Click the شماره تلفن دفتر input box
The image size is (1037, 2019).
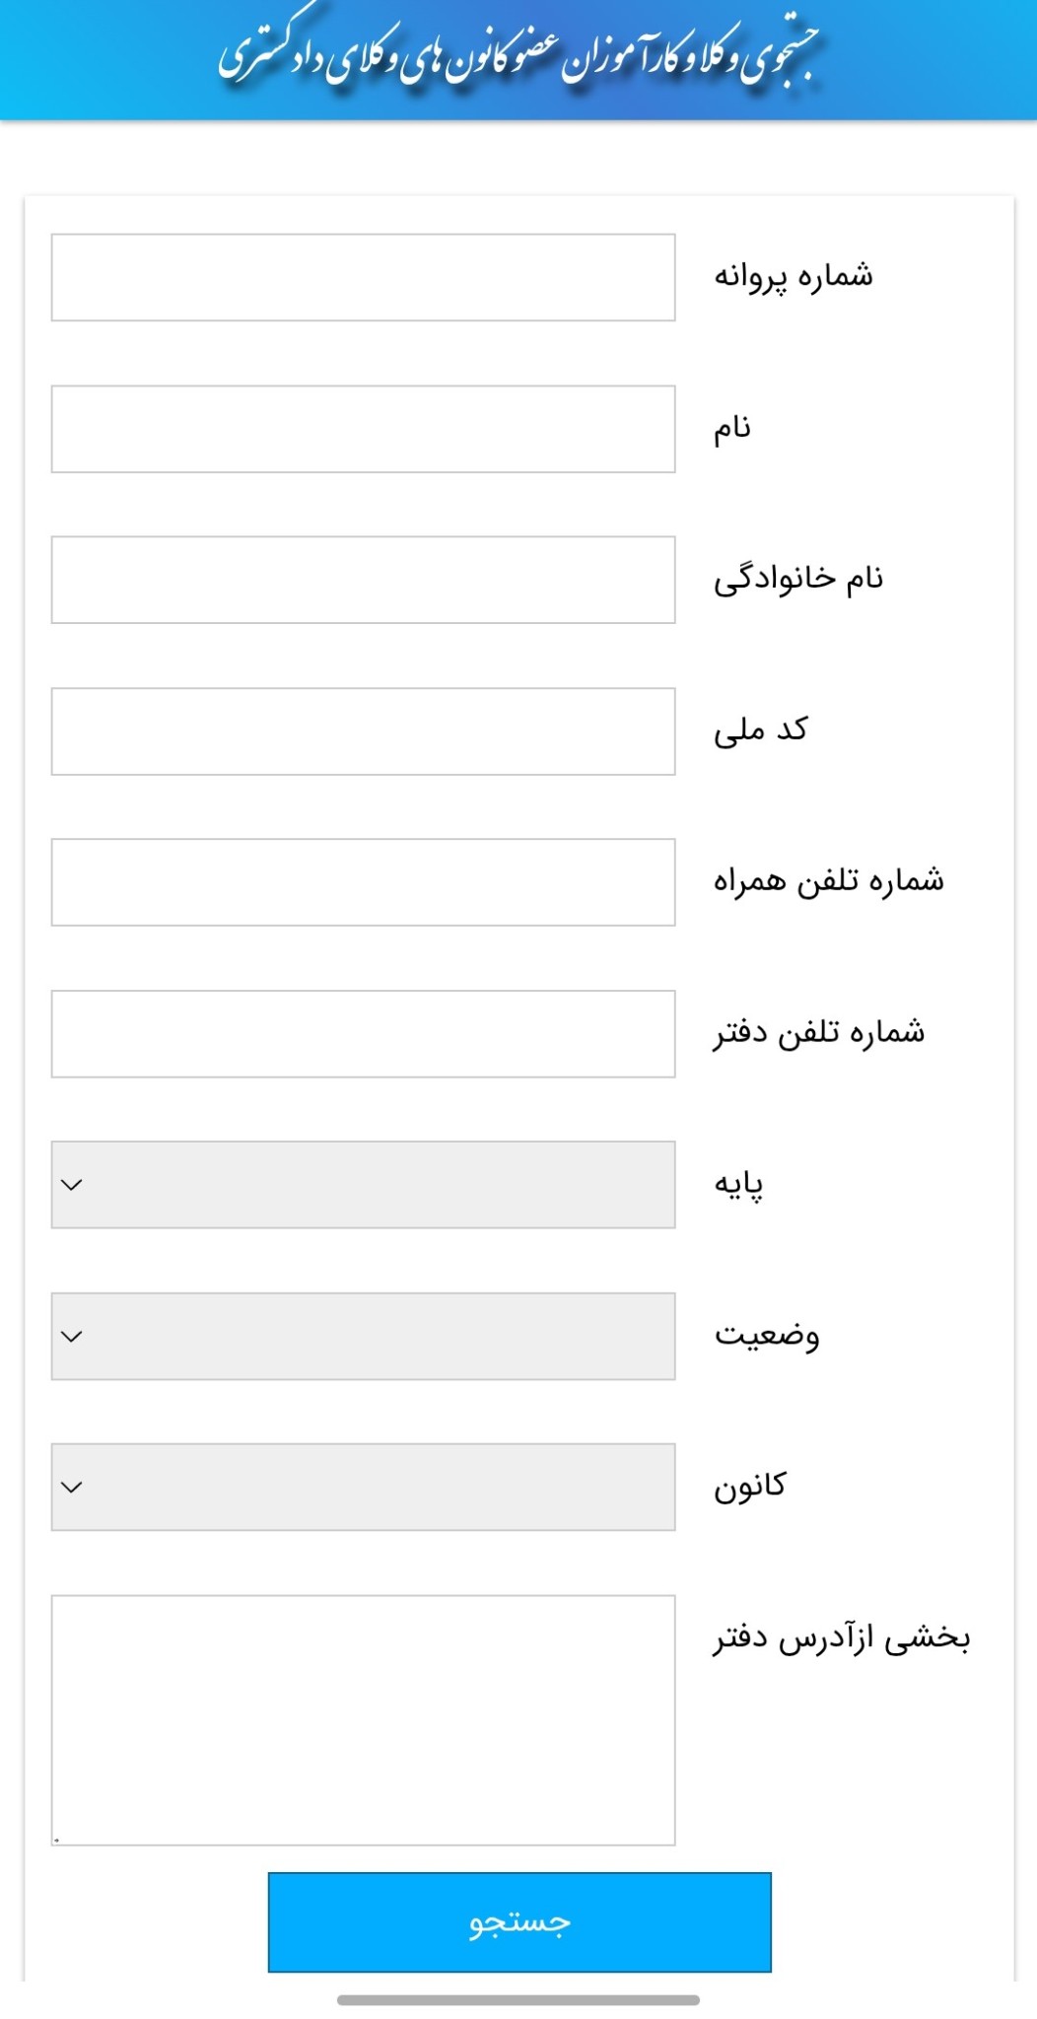(x=363, y=1034)
